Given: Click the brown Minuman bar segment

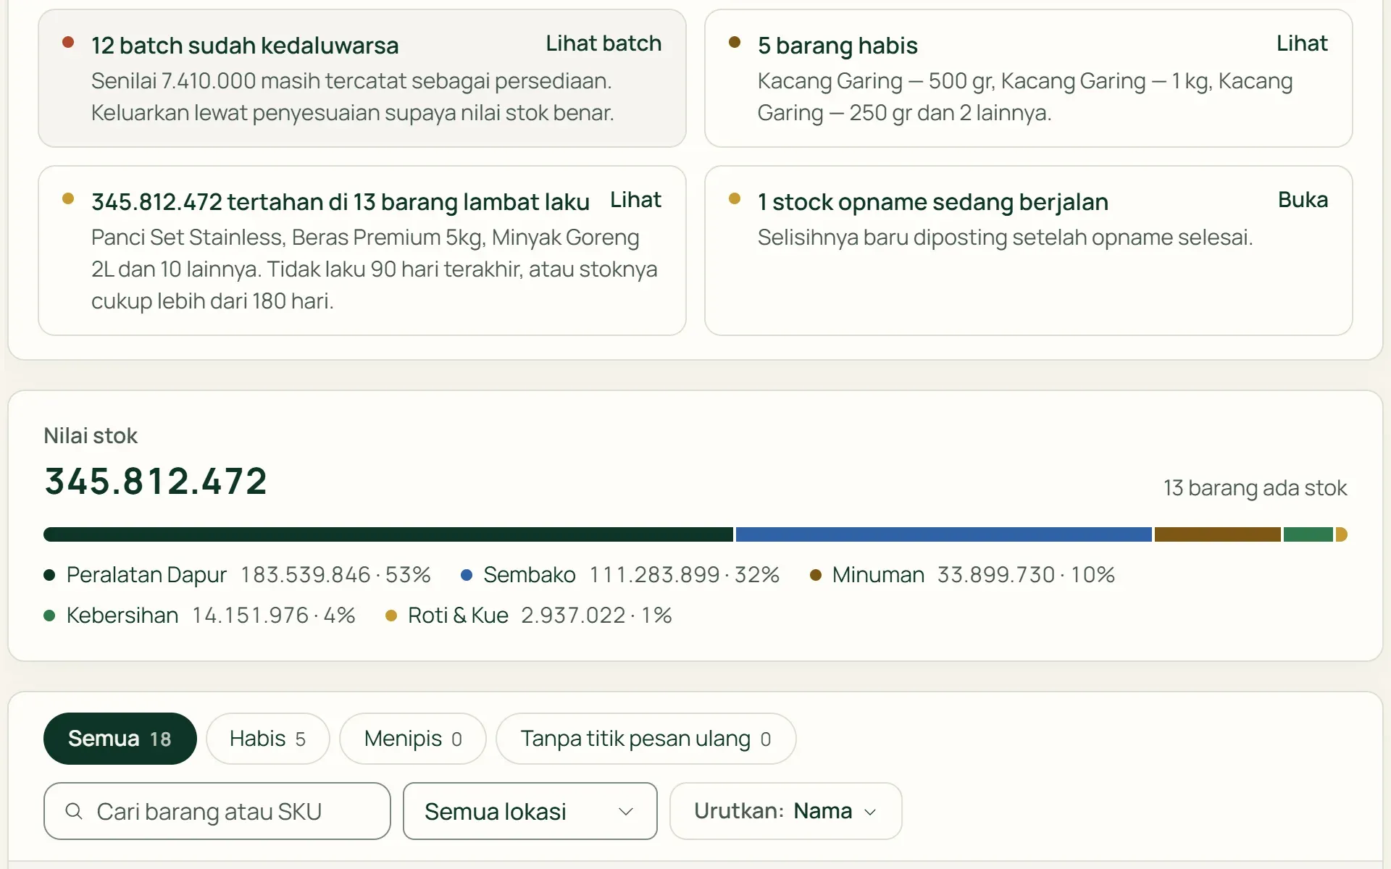Looking at the screenshot, I should (x=1217, y=534).
